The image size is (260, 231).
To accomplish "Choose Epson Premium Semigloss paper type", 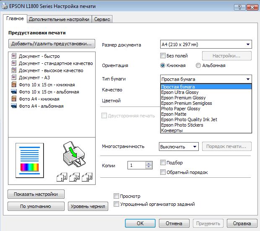I will [206, 103].
